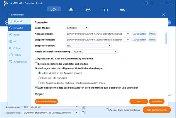Image resolution: width=176 pixels, height=118 pixels.
Task: Click Alle konvertieren in the main window
Action: (x=157, y=110)
